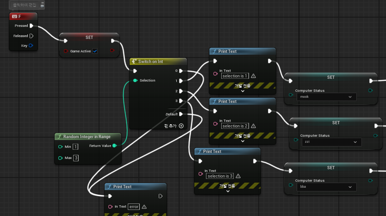386x216 pixels.
Task: Click output exec pin of 'selection is 3' node
Action: click(x=255, y=161)
